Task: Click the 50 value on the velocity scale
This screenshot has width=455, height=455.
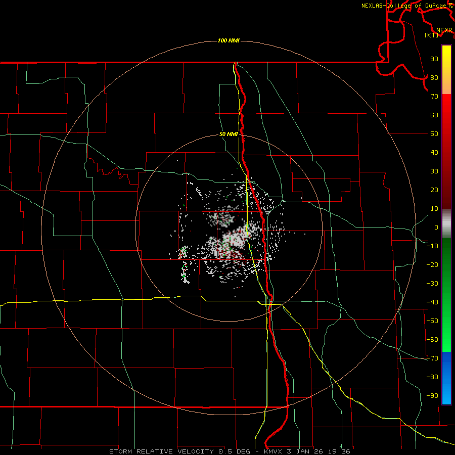Action: click(x=434, y=134)
